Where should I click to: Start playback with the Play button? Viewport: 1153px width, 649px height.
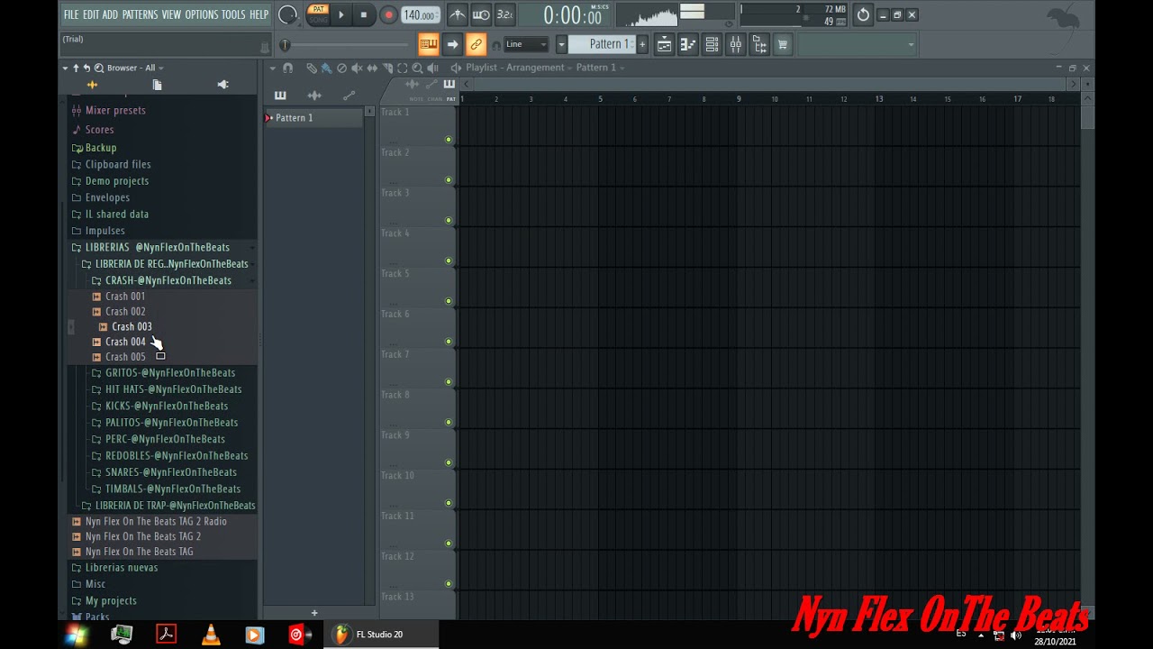(340, 14)
